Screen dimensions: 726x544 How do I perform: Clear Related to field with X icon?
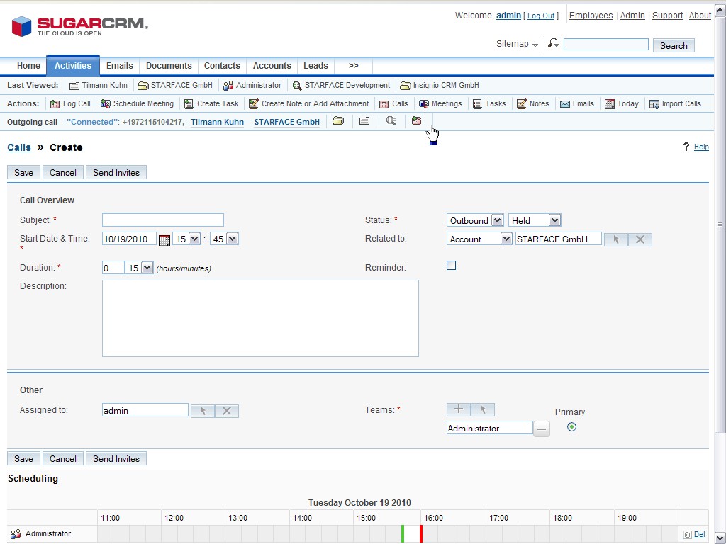coord(640,239)
